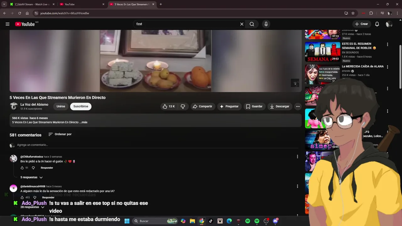This screenshot has width=402, height=226.
Task: Open options for La MERECIDA CAÍDA video
Action: pos(387,67)
